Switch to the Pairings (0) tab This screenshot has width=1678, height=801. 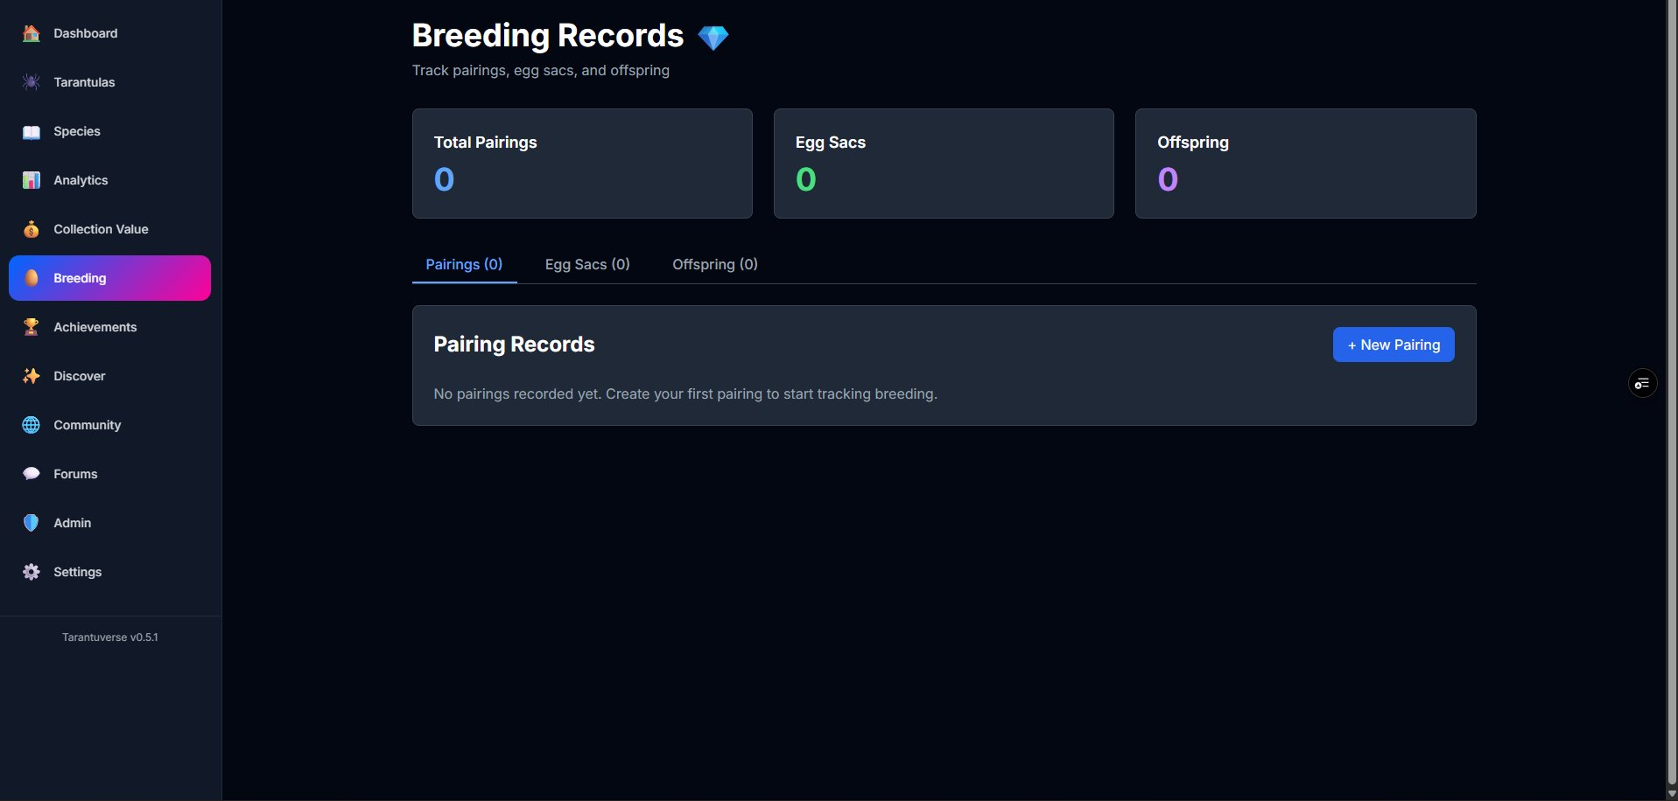pos(464,264)
